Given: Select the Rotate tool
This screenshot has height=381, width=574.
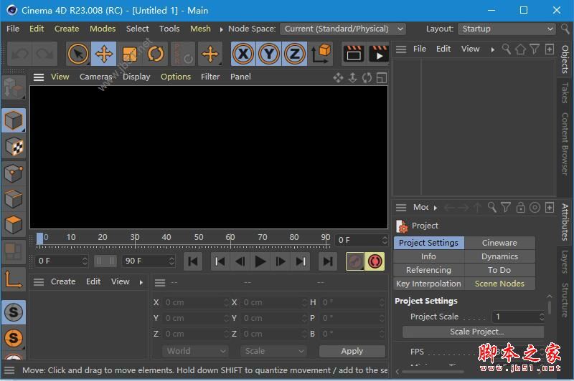Looking at the screenshot, I should [x=156, y=54].
